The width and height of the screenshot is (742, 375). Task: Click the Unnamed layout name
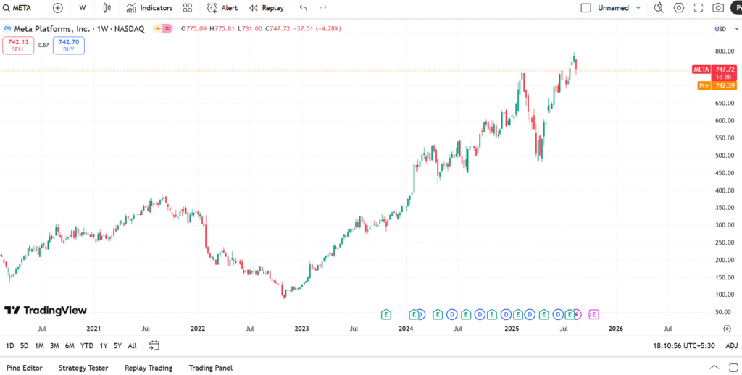pos(613,7)
